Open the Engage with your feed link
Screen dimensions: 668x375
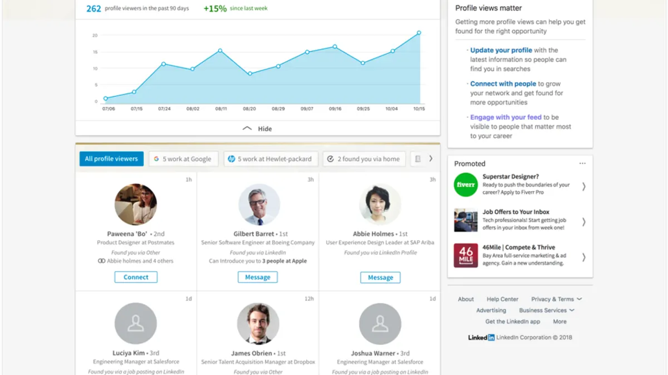click(x=506, y=117)
